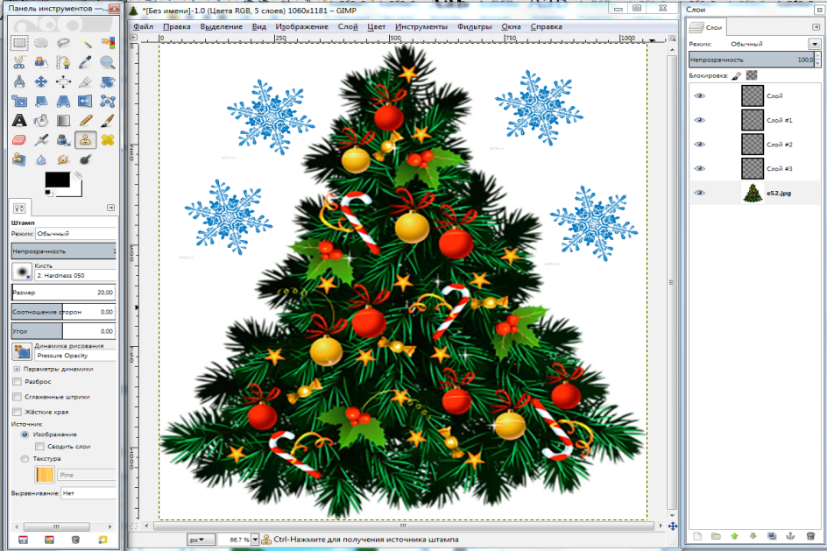
Task: Click the Move tool
Action: pos(41,81)
